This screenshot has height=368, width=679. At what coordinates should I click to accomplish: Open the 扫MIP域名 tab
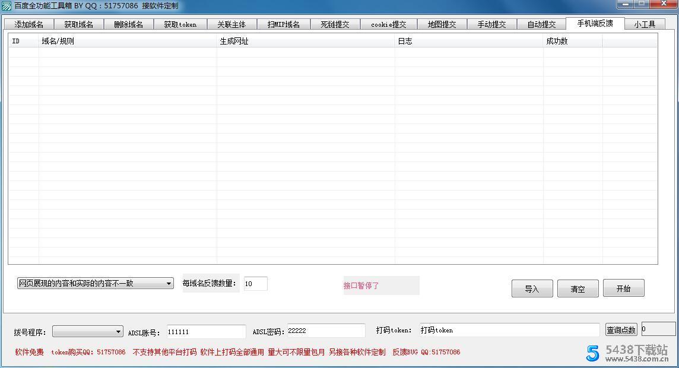click(283, 24)
